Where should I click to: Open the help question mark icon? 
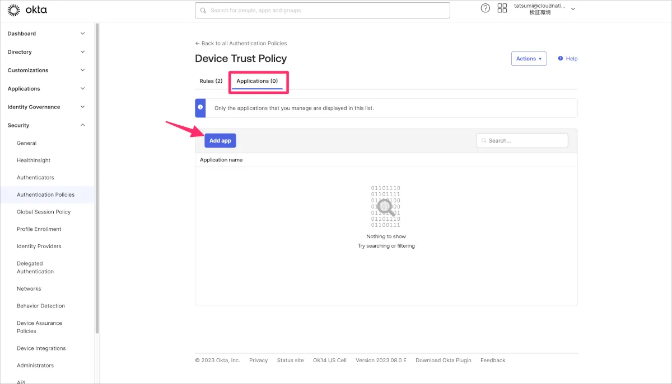[486, 8]
